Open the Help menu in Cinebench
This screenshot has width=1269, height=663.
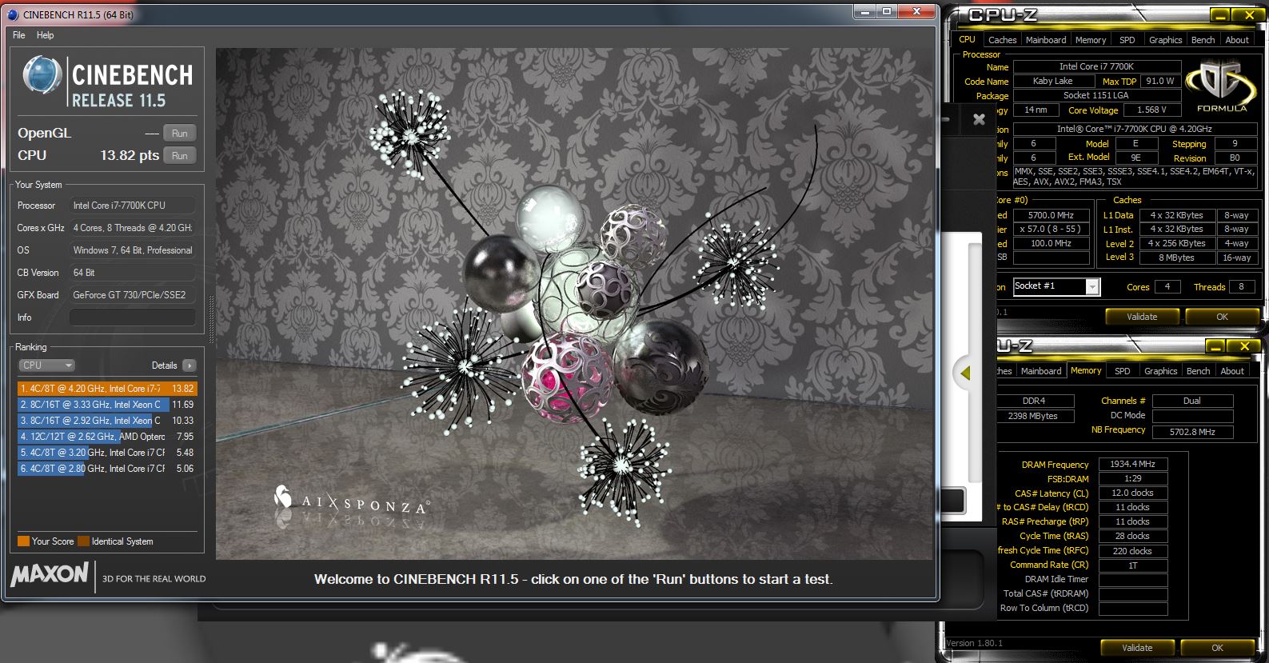pyautogui.click(x=46, y=35)
